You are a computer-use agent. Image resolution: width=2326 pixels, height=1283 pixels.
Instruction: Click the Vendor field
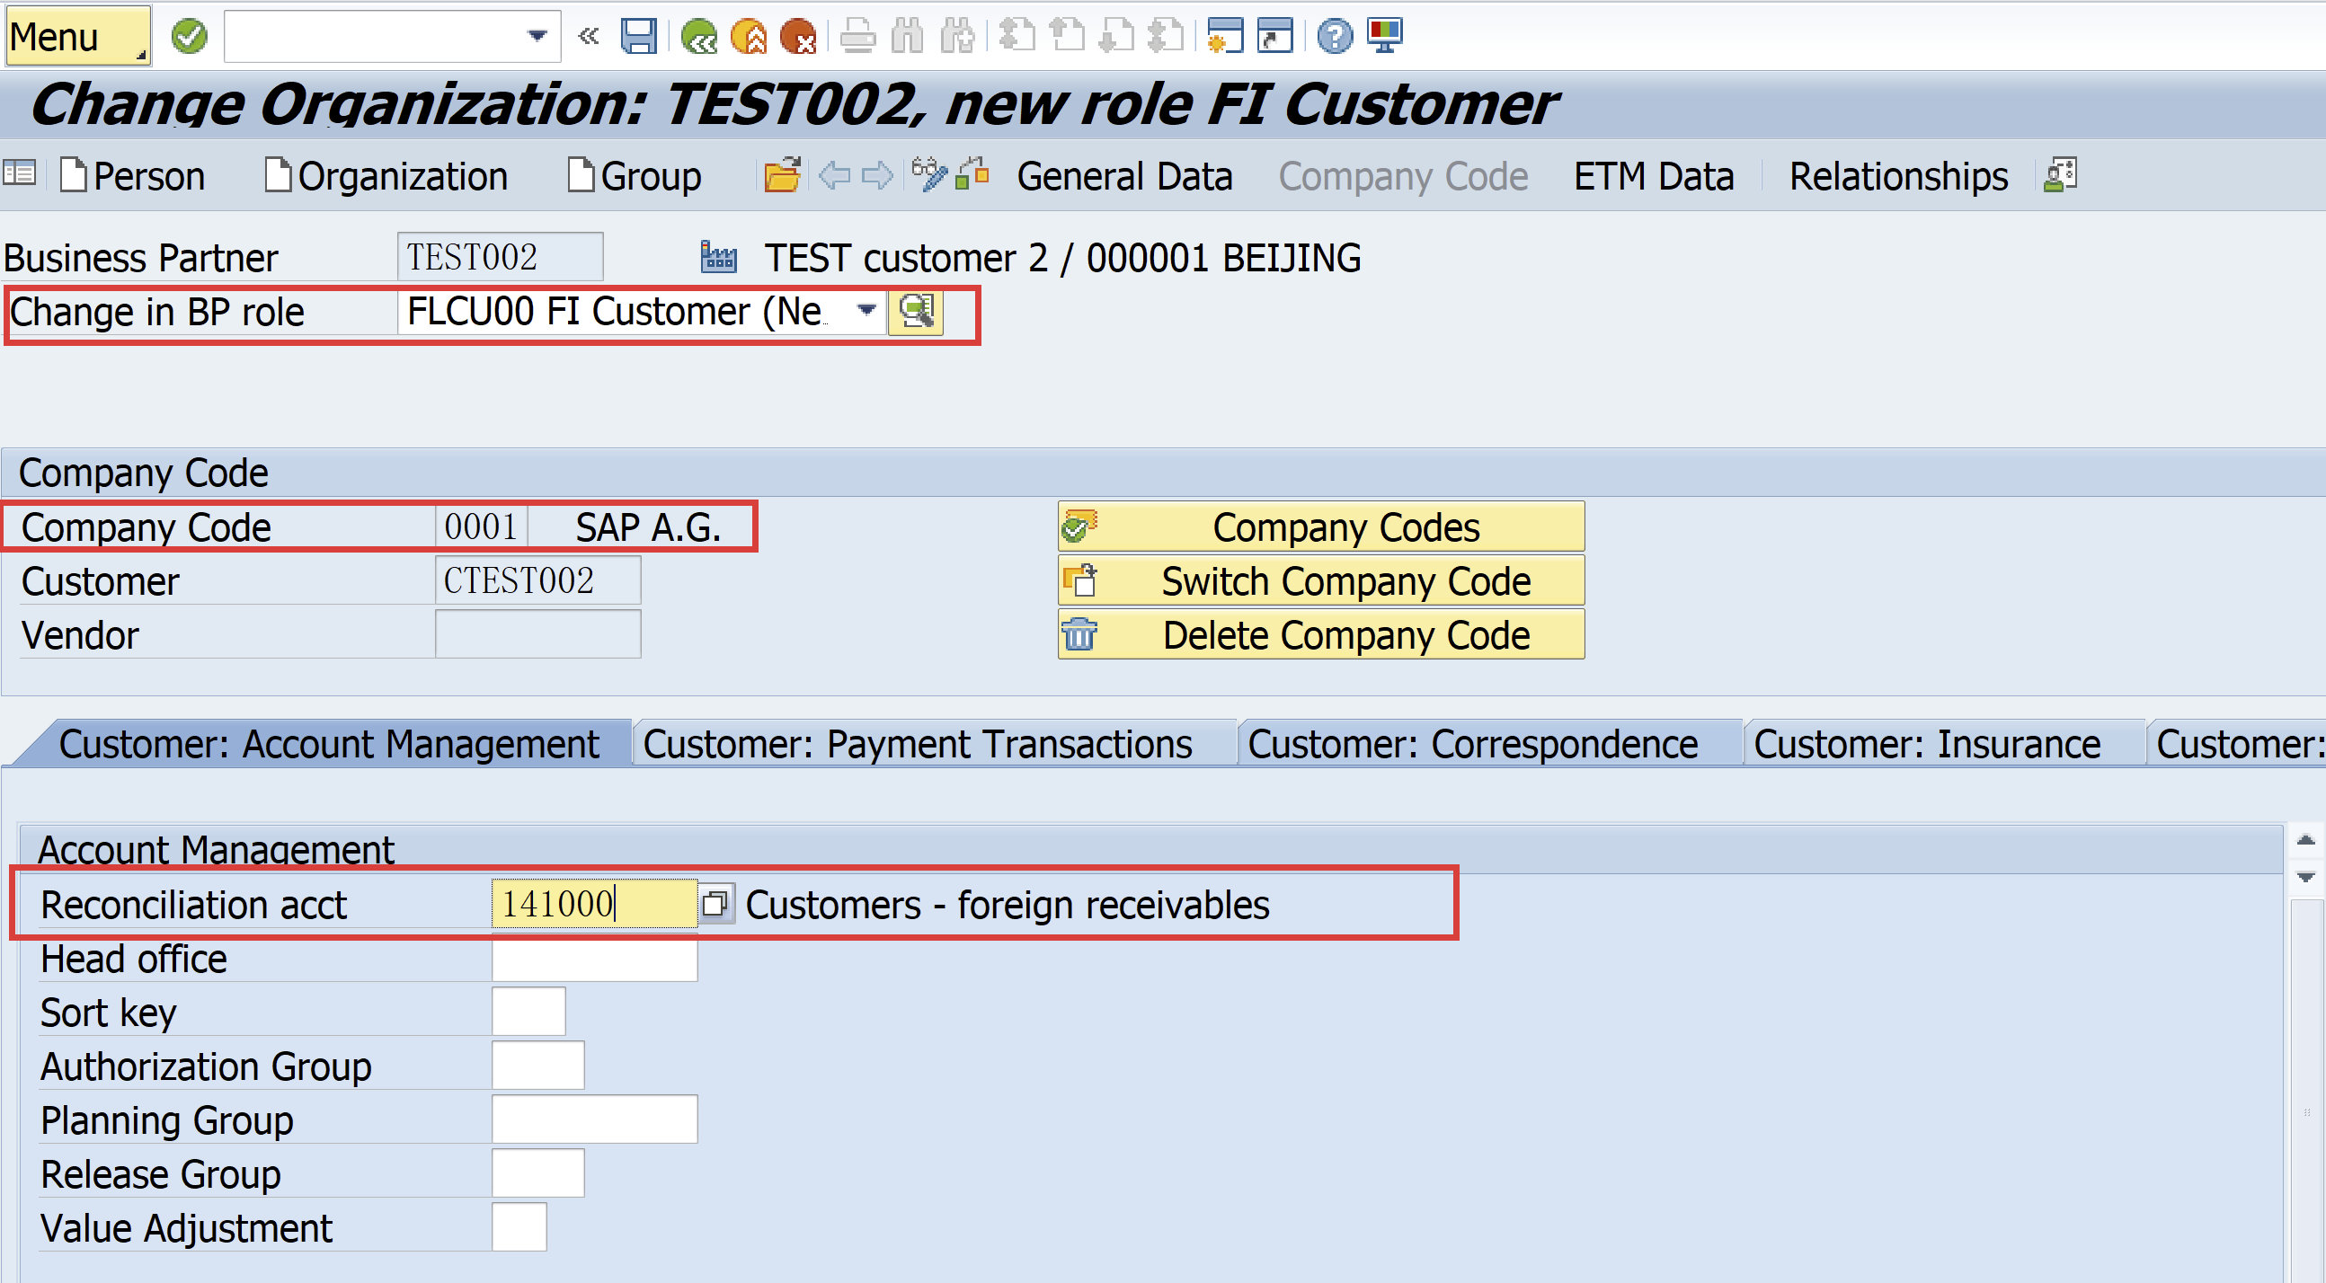click(537, 633)
